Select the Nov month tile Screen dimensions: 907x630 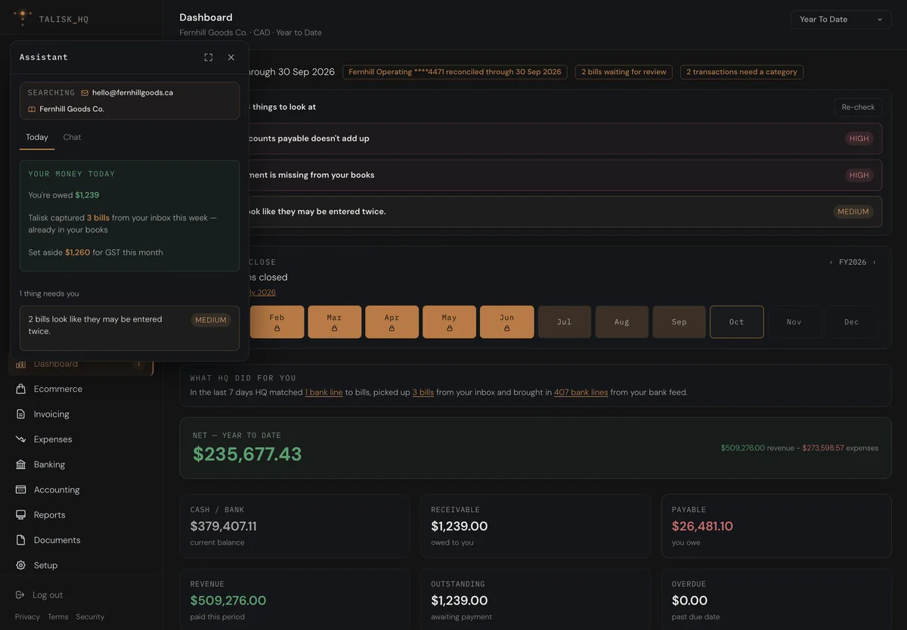(794, 321)
